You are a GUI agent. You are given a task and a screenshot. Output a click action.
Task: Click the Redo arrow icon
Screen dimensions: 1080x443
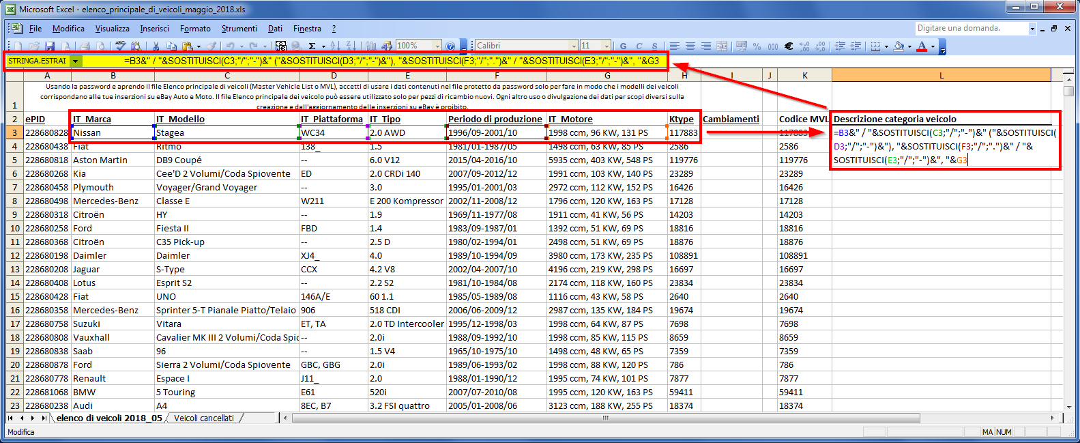[x=253, y=46]
